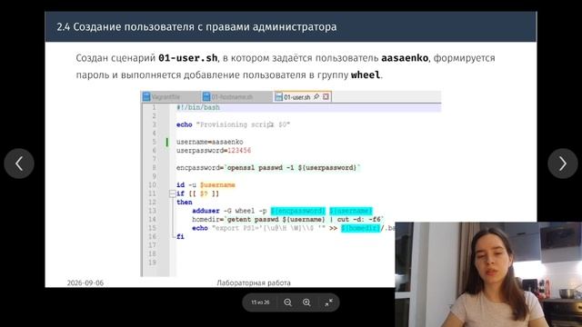Click the shebang line #!/bin/bash
The image size is (582, 327).
[198, 107]
